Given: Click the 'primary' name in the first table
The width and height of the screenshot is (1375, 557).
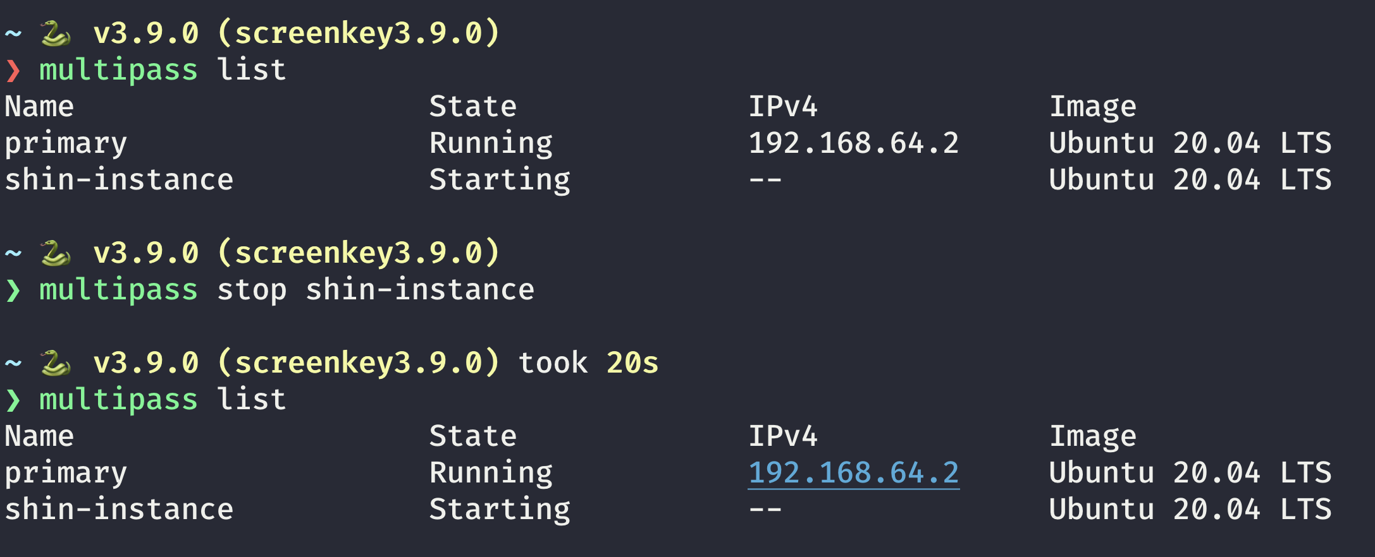Looking at the screenshot, I should coord(66,144).
